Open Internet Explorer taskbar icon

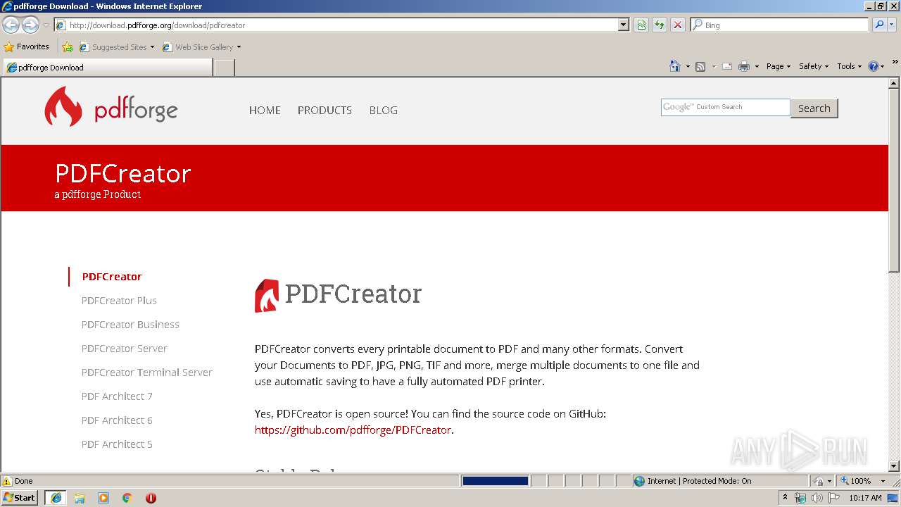pyautogui.click(x=56, y=498)
